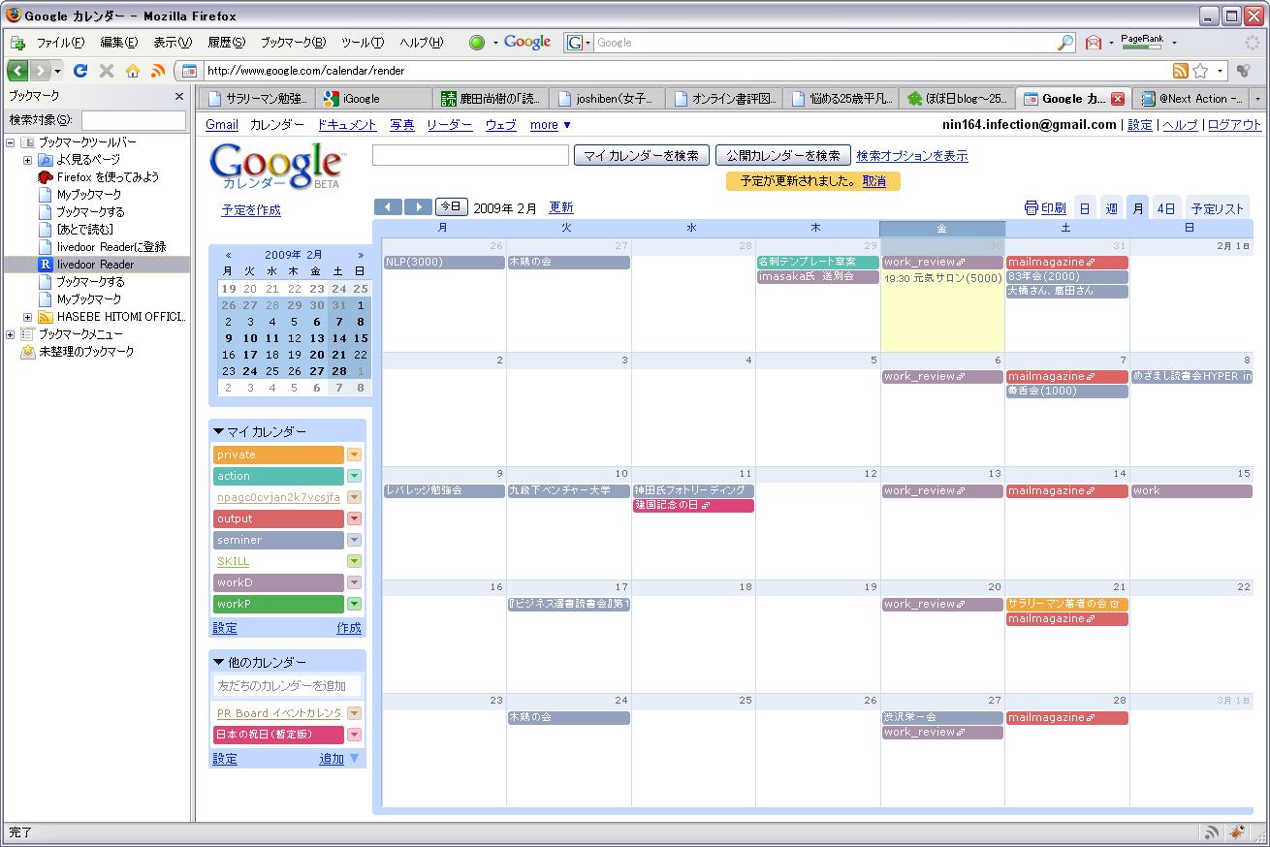Collapse the 他のカレンダー section
1270x847 pixels.
pos(219,663)
